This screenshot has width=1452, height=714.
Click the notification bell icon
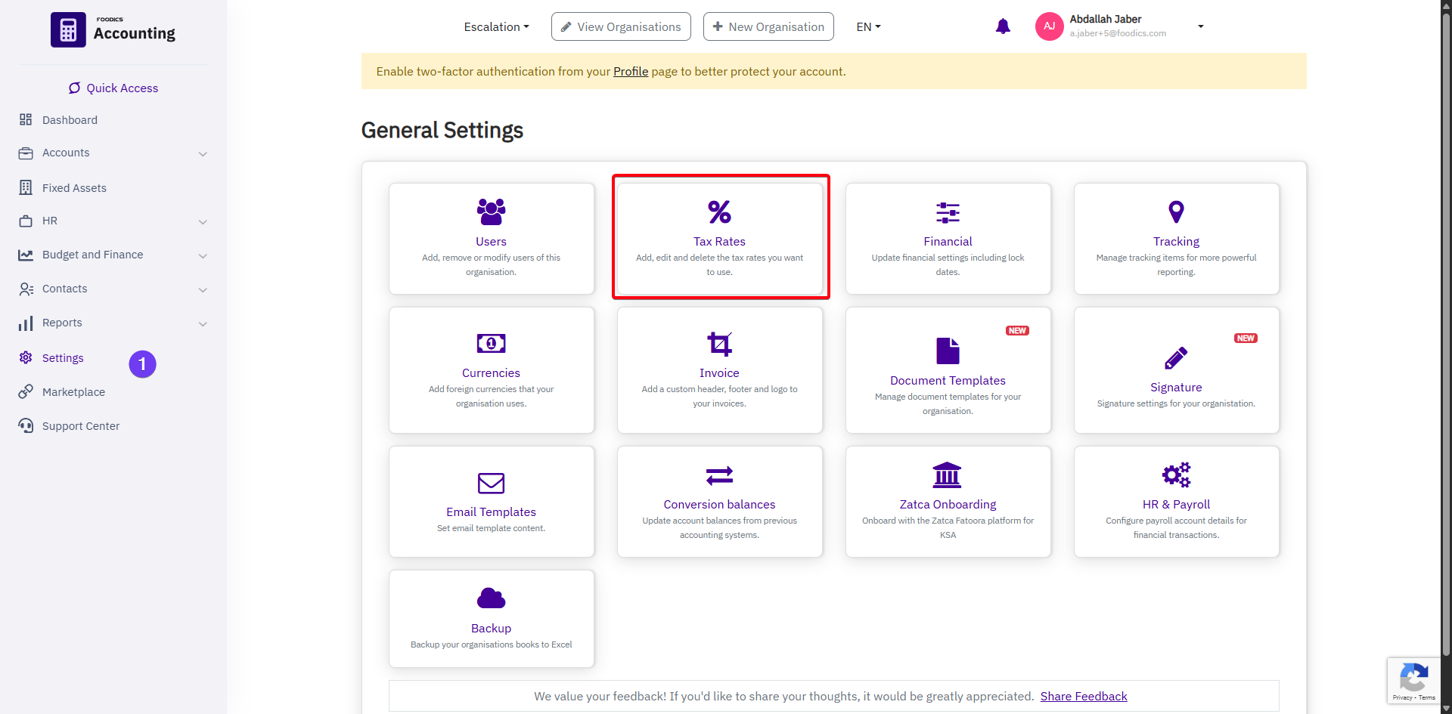tap(1003, 26)
